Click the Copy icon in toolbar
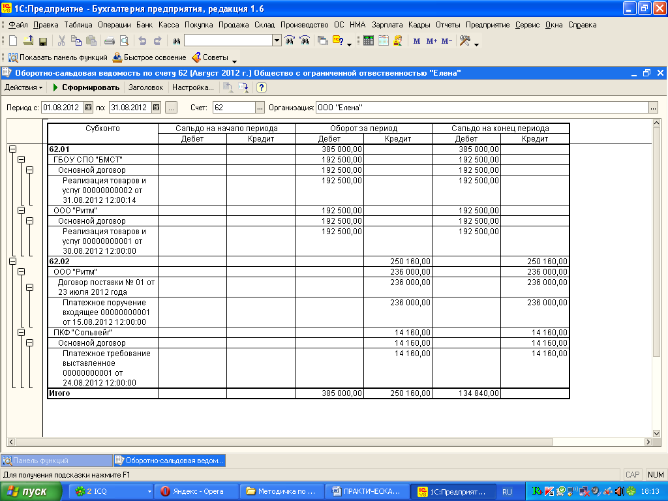 [x=76, y=41]
